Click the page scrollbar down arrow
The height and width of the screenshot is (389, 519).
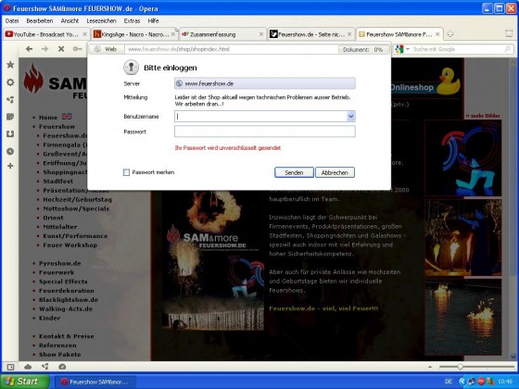pos(513,357)
